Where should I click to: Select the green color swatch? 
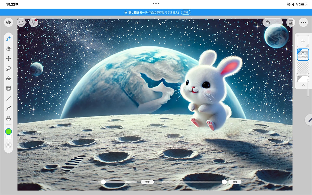point(9,132)
